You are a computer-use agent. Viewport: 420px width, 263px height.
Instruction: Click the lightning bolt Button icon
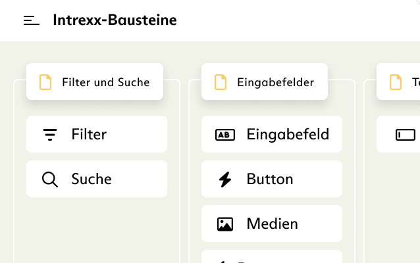[225, 179]
